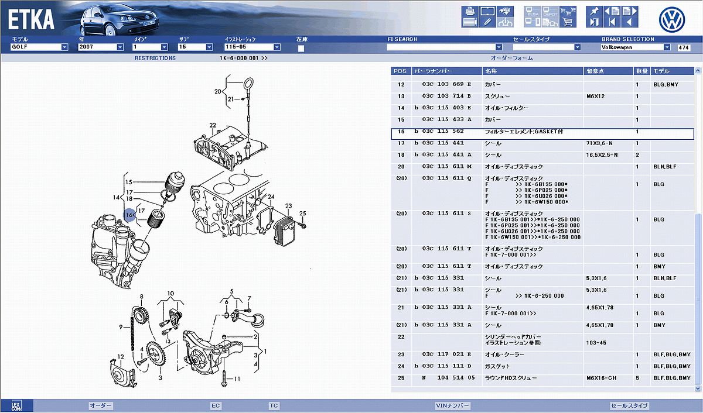Click the parts list scrollbar up arrow
This screenshot has height=413, width=703.
pyautogui.click(x=698, y=70)
